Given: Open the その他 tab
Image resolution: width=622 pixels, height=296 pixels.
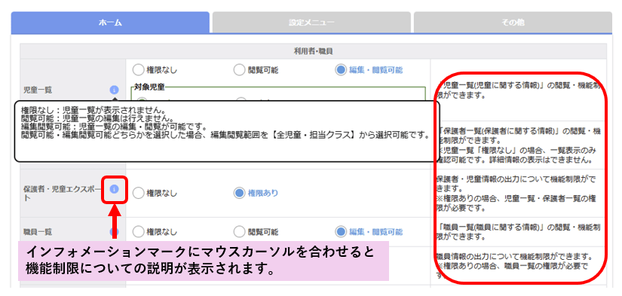Looking at the screenshot, I should (513, 22).
